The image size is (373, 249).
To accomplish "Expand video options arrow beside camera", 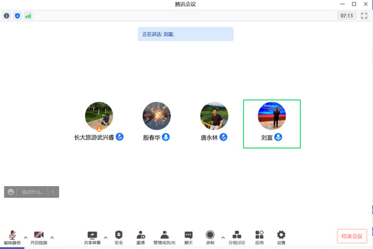I will pyautogui.click(x=52, y=238).
